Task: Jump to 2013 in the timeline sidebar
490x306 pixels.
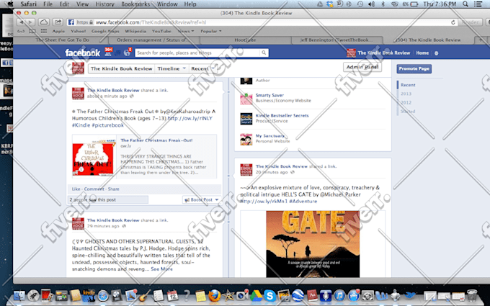Action: tap(406, 94)
